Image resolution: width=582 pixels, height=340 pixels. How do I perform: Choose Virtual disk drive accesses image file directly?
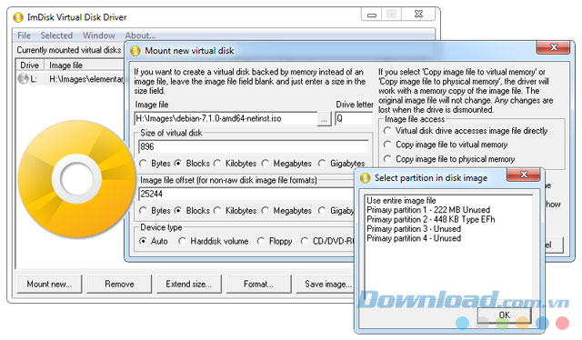pos(466,131)
